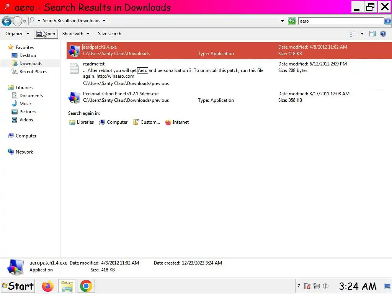Open the Start menu
Viewport: 392px width, 294px height.
coord(18,286)
